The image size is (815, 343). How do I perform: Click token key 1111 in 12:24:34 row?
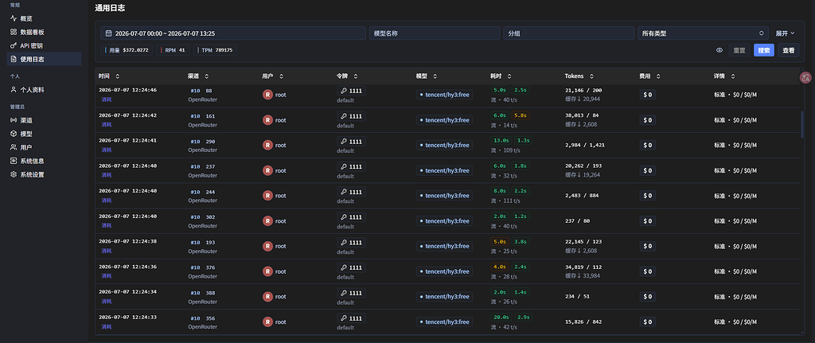351,293
